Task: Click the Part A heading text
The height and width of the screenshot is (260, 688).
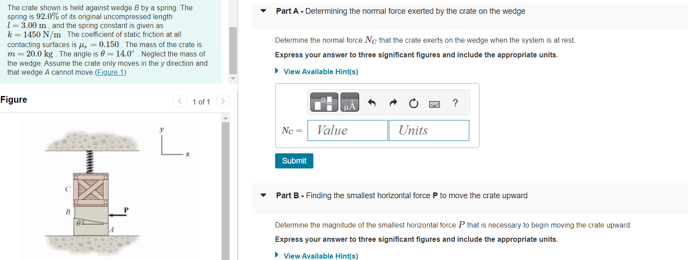Action: [400, 11]
